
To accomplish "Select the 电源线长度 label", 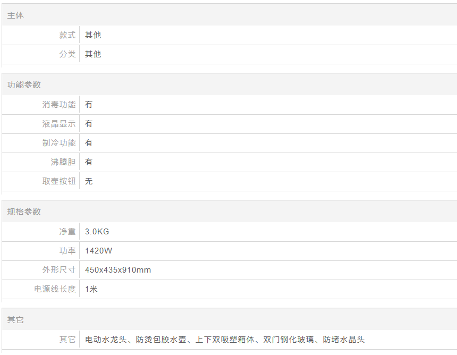I will 55,289.
